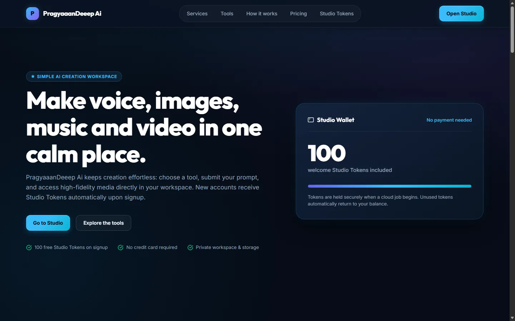Click the Go to Studio button
The height and width of the screenshot is (321, 515).
click(48, 223)
